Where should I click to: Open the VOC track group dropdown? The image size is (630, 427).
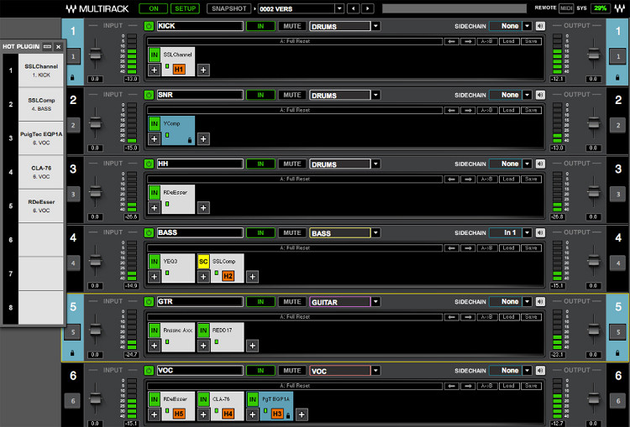[x=375, y=371]
